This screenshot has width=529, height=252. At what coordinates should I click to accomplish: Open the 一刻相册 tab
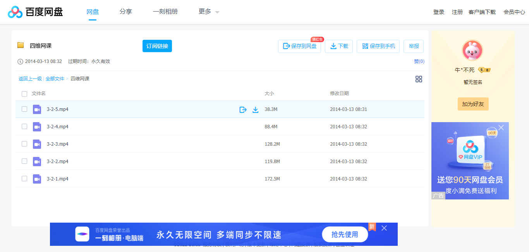[x=165, y=12]
